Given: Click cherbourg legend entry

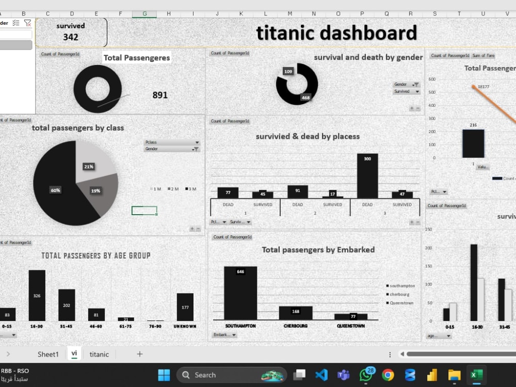Looking at the screenshot, I should point(398,294).
